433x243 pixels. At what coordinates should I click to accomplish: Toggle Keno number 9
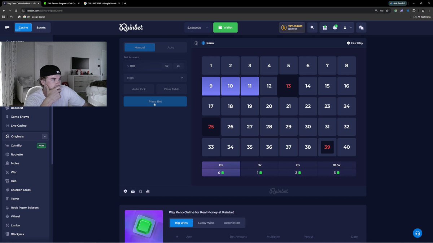coord(211,86)
